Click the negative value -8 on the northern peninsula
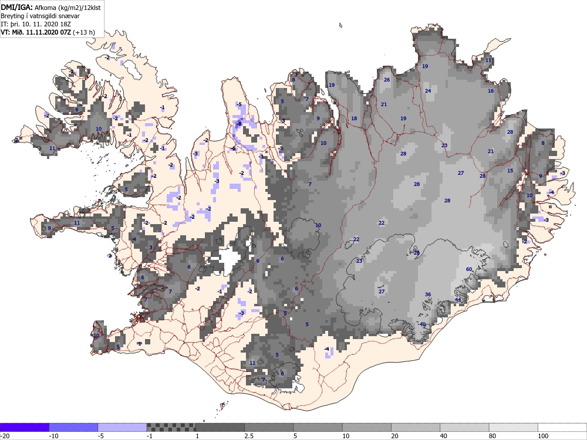 pos(239,124)
